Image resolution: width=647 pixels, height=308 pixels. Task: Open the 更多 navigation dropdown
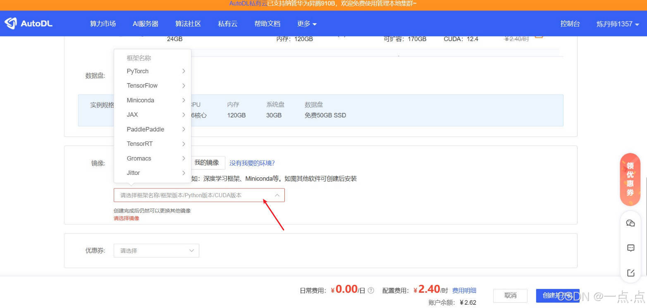click(307, 24)
